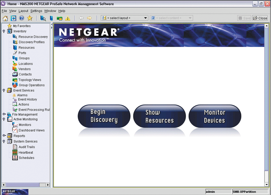The image size is (271, 195).
Task: Click the forward arrow navigation icon
Action: click(89, 18)
